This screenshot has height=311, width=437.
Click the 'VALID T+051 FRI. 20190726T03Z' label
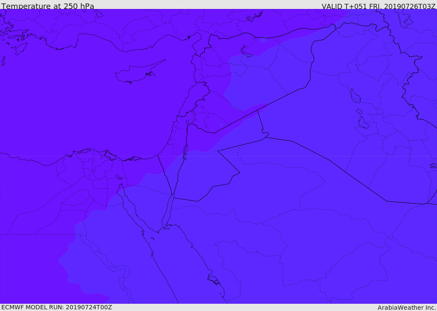(378, 6)
